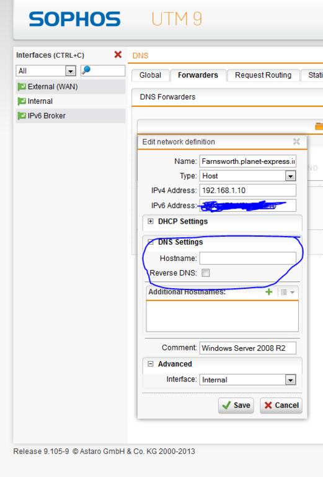Switch to the Global tab
Screen dimensions: 323x477
[150, 75]
